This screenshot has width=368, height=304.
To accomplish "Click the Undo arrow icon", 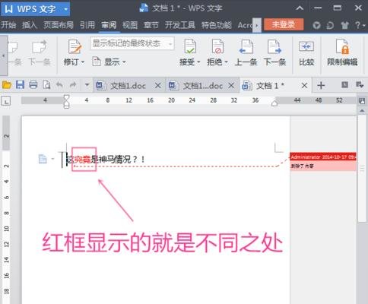I will tap(59, 85).
